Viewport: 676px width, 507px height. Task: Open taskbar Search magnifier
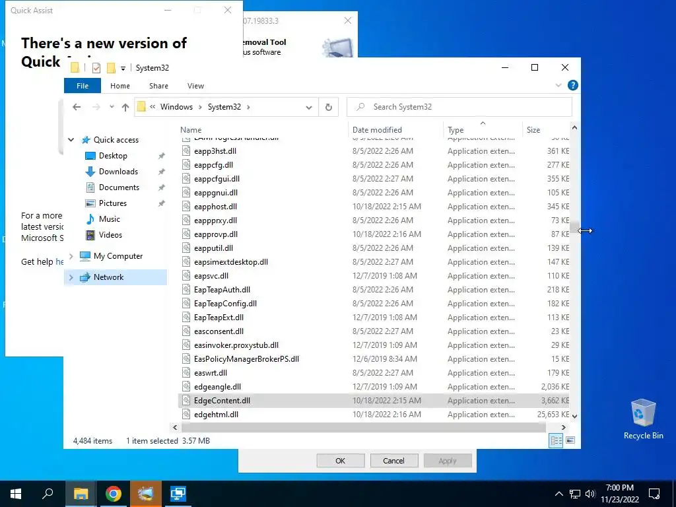coord(48,494)
